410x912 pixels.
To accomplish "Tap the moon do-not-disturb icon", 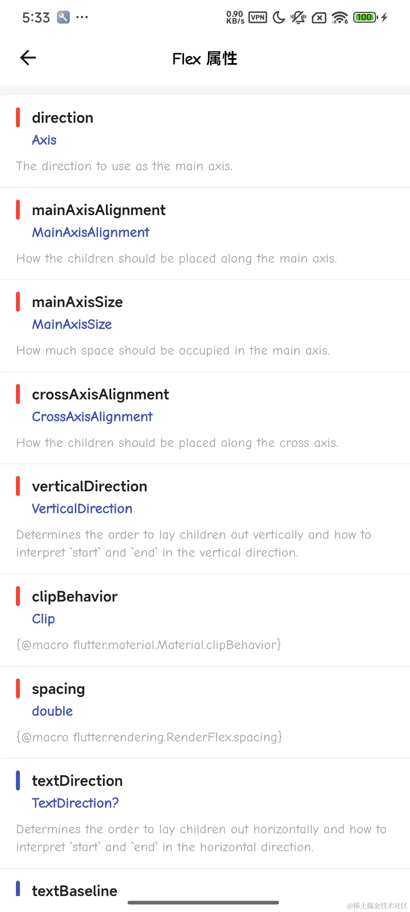I will 279,17.
